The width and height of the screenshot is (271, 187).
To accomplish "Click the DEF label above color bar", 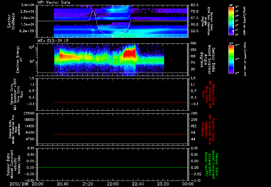I will (231, 44).
